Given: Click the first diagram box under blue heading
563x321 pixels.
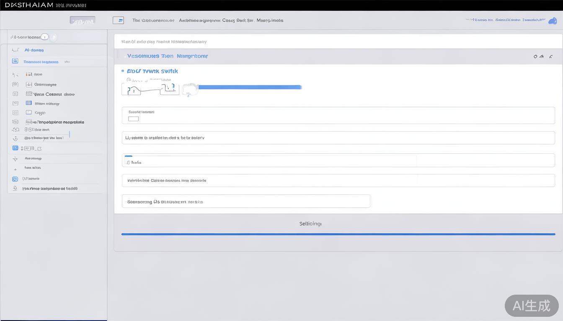Looking at the screenshot, I should [132, 89].
